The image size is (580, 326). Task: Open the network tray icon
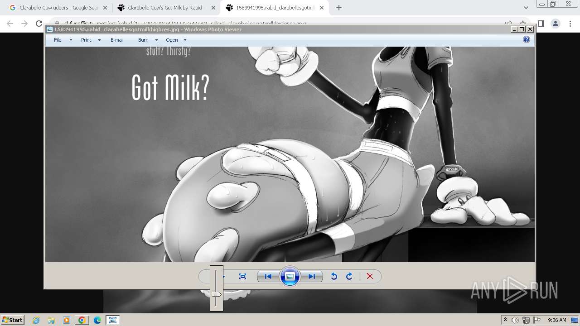pos(526,320)
